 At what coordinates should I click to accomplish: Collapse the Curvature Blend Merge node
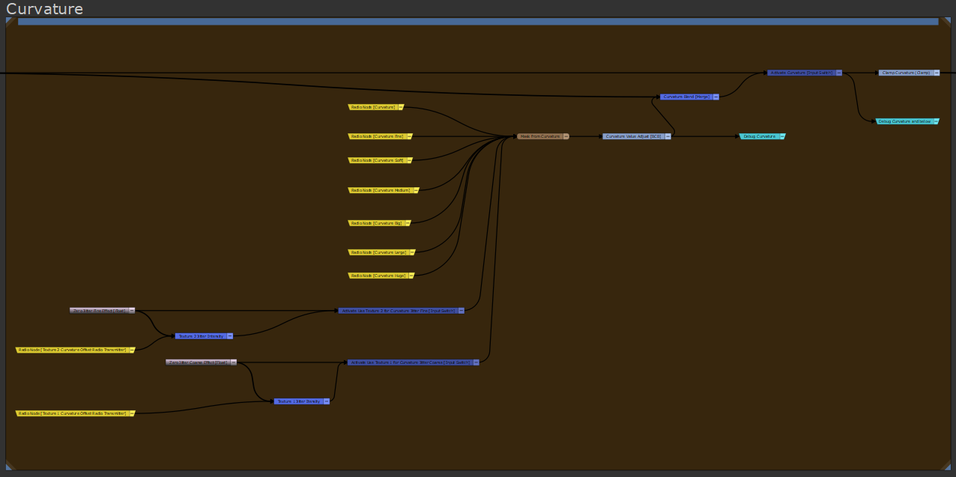[x=716, y=97]
